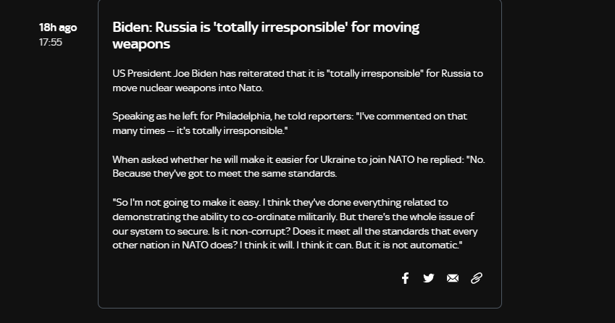The height and width of the screenshot is (323, 615).
Task: Click the 17:55 post time
Action: [x=51, y=42]
